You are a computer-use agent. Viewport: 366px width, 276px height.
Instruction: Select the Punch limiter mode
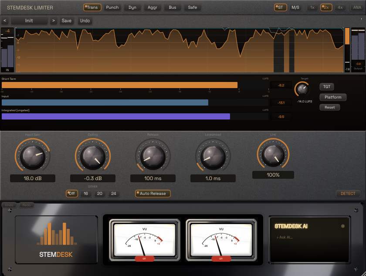(x=112, y=7)
